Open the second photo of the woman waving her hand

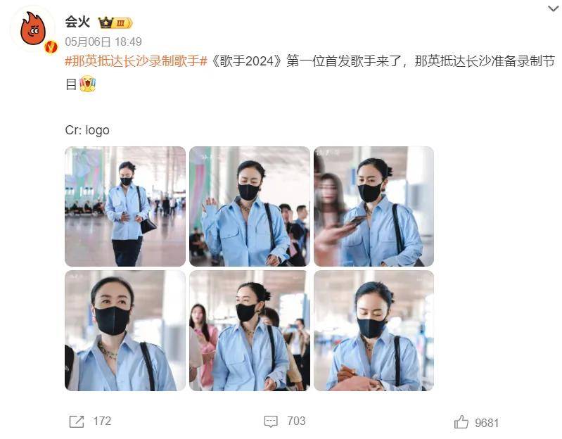[250, 206]
